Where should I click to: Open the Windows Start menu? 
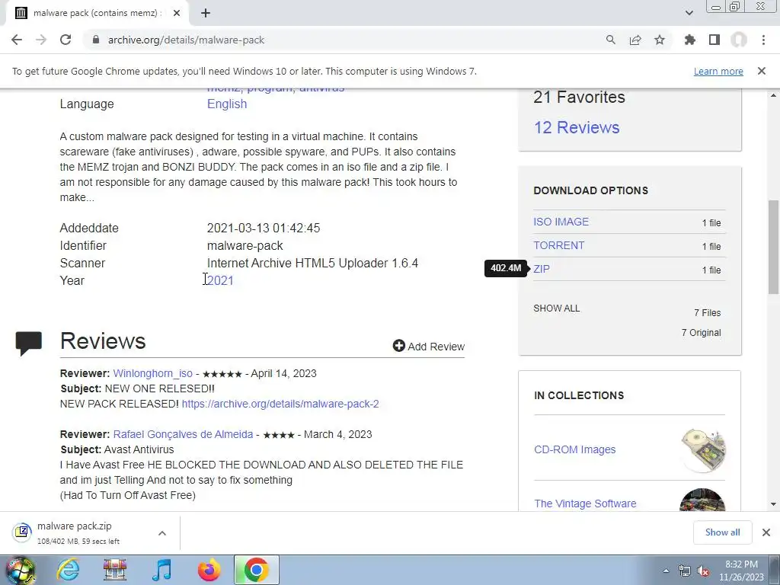click(x=21, y=570)
